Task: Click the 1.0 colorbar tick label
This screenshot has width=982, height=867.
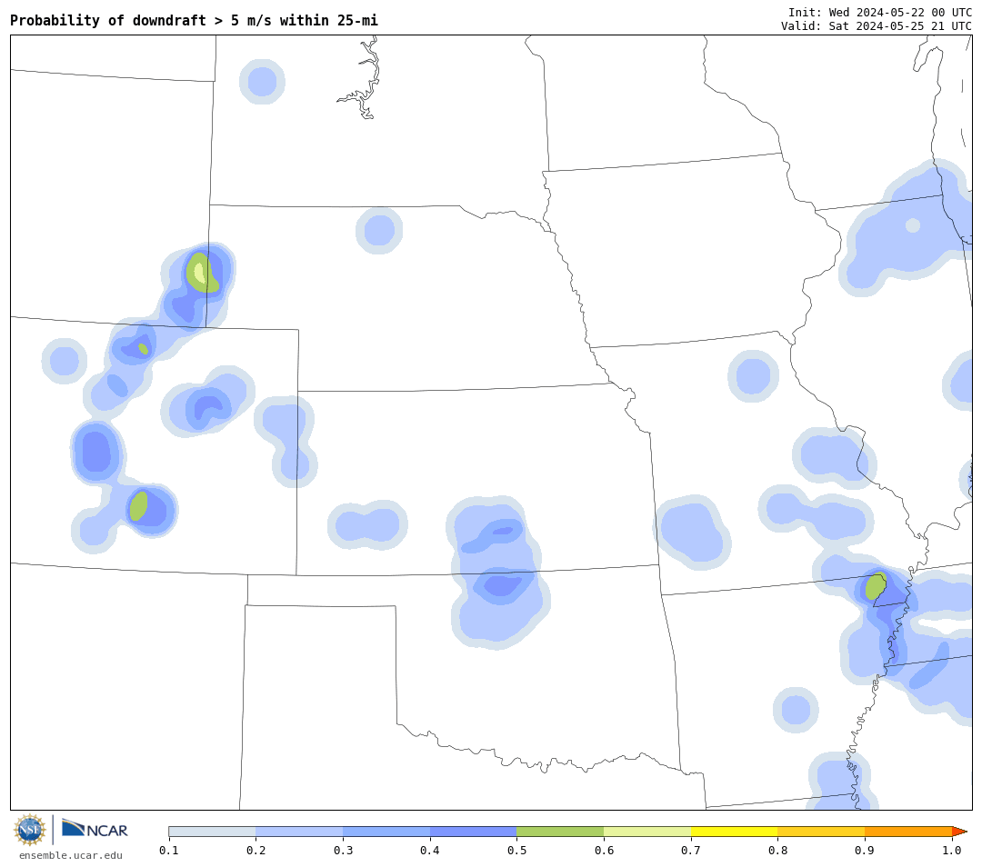Action: click(952, 850)
